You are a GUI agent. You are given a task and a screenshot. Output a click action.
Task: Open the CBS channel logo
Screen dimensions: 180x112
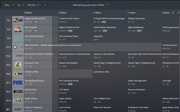18,92
